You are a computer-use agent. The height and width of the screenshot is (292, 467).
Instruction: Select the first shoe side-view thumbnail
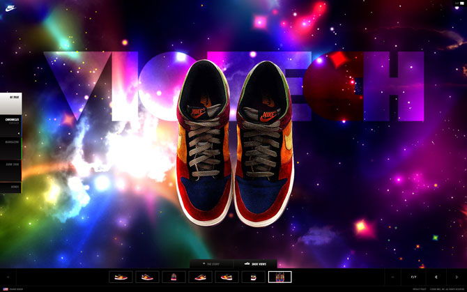pyautogui.click(x=121, y=277)
